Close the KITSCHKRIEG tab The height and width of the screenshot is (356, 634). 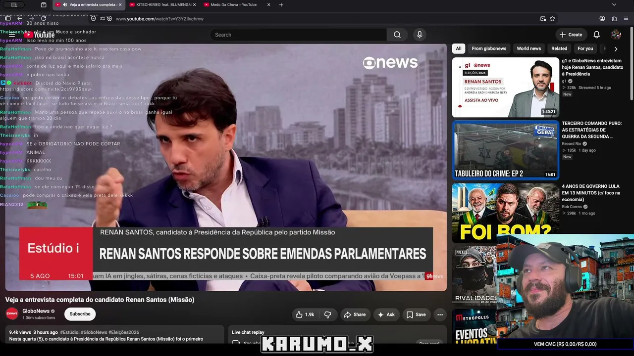tap(194, 5)
